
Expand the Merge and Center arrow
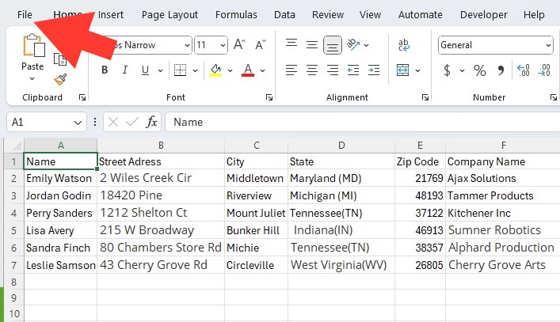coord(417,70)
